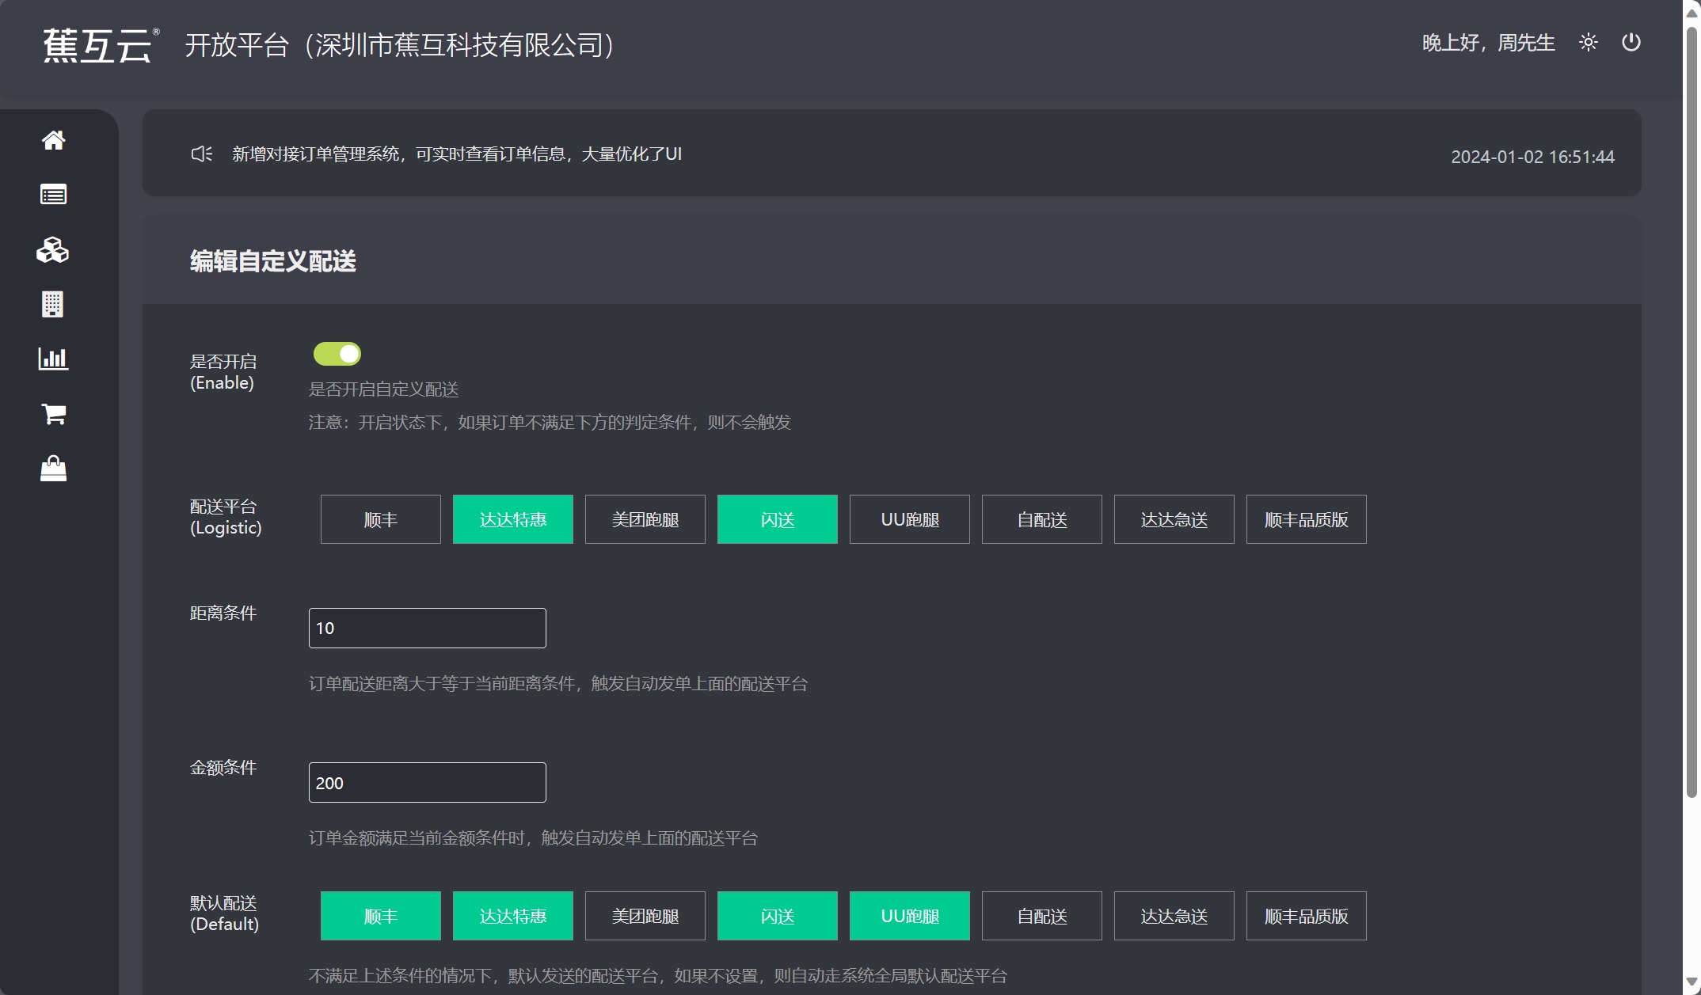
Task: Open the home icon in sidebar
Action: click(53, 140)
